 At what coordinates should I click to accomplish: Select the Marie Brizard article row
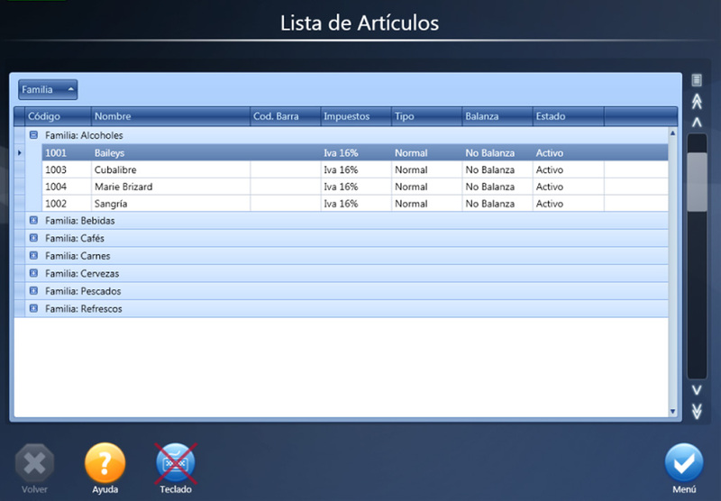[x=355, y=187]
